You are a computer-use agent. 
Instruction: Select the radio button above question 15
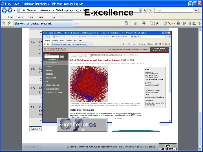41,33
